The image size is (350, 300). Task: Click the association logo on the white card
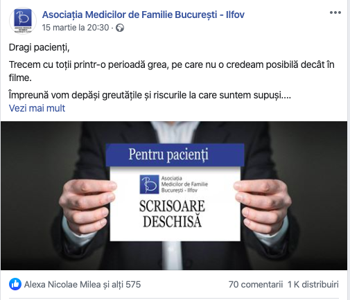point(149,184)
